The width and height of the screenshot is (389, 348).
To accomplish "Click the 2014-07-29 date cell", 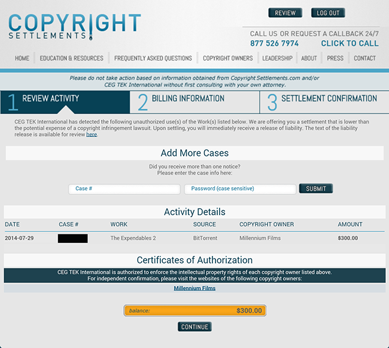I will click(19, 238).
